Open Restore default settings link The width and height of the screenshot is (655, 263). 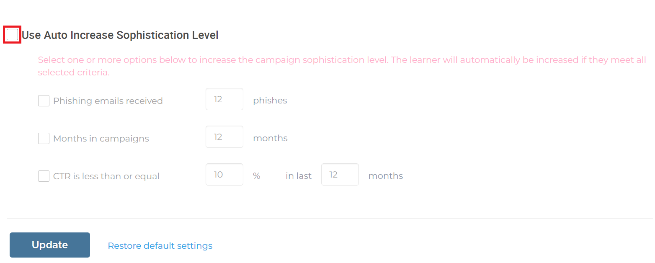(160, 246)
